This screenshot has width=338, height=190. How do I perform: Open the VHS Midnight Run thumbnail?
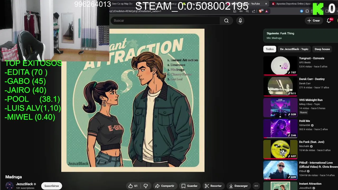[x=280, y=107]
